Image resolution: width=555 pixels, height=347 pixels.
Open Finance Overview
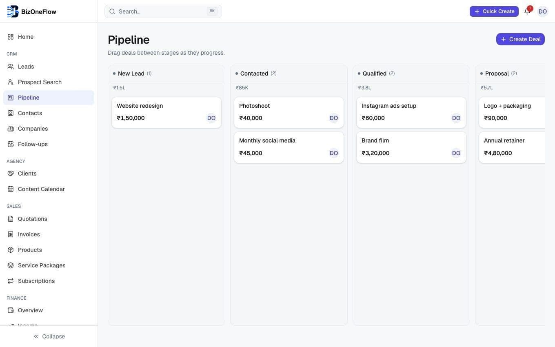(49, 310)
